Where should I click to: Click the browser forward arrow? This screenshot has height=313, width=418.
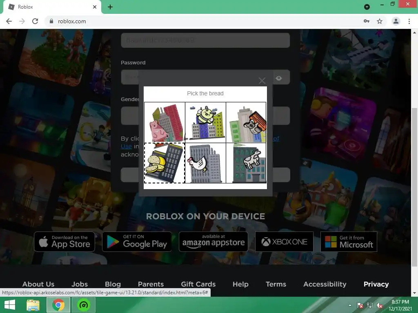coord(22,21)
